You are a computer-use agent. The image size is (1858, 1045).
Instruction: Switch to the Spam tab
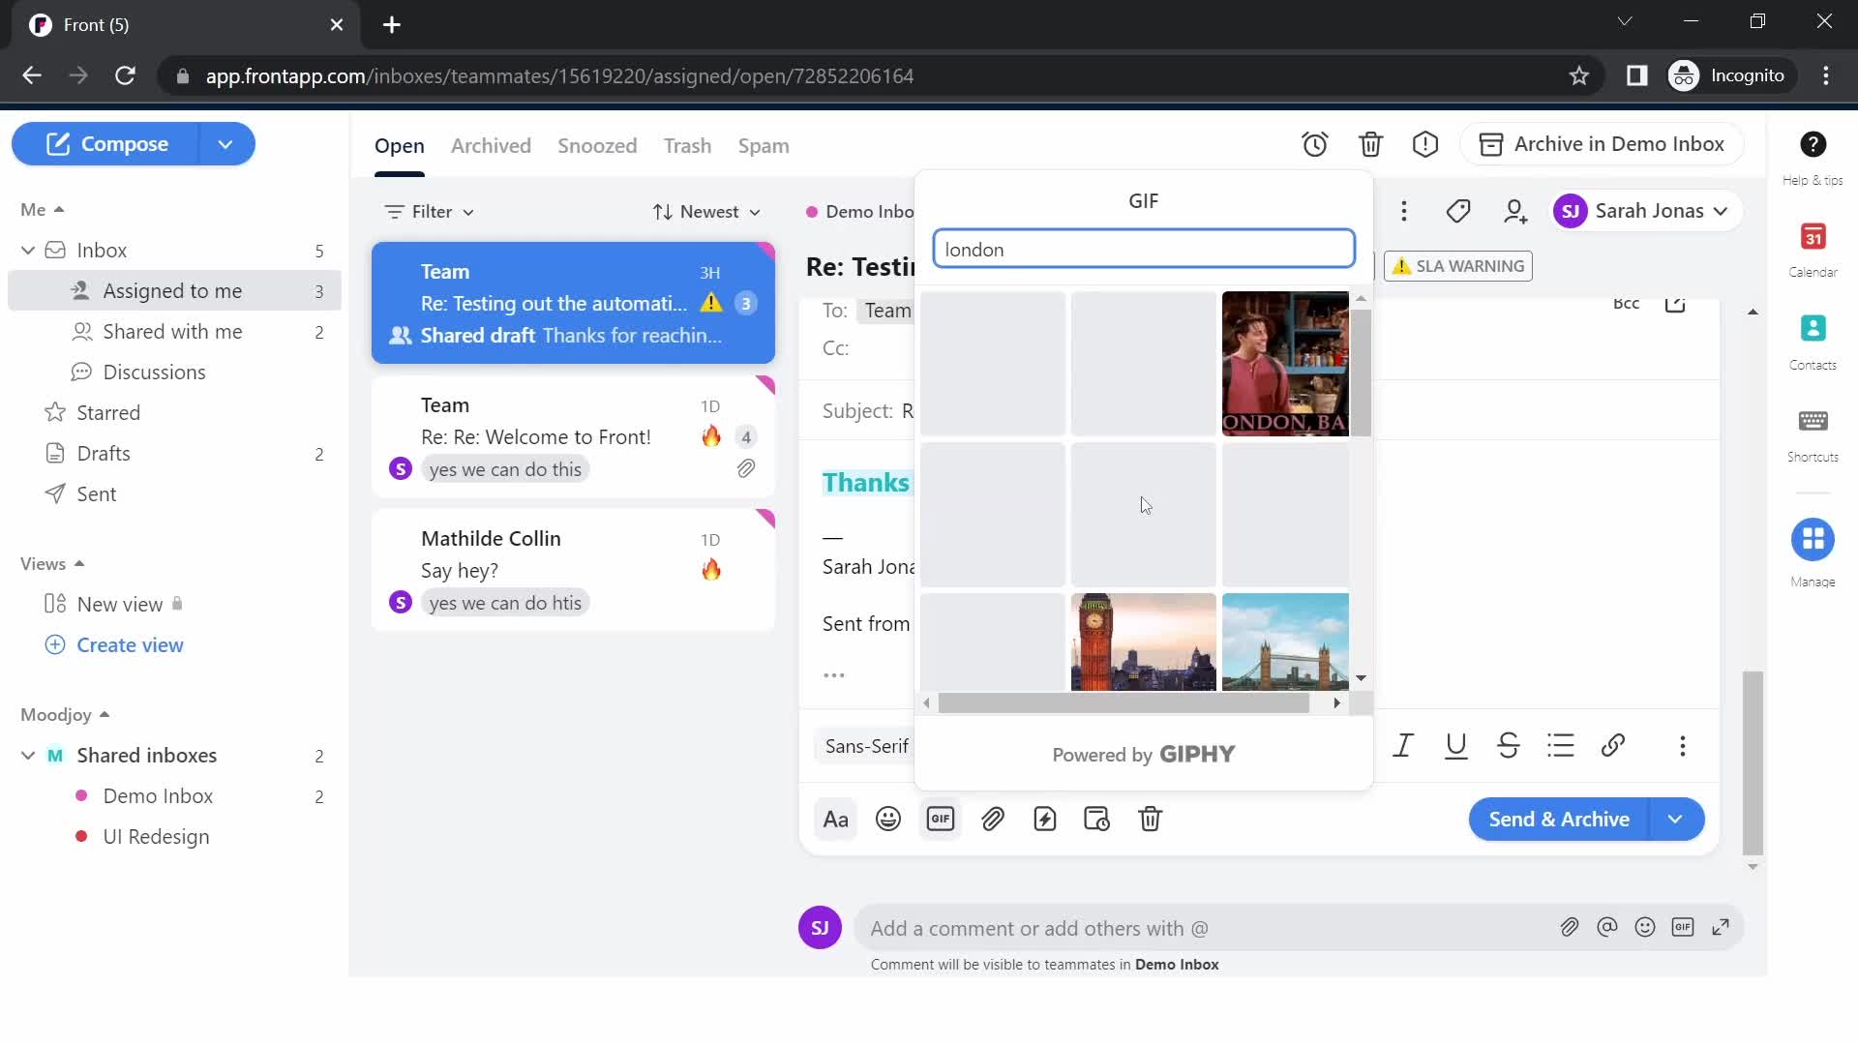(764, 146)
